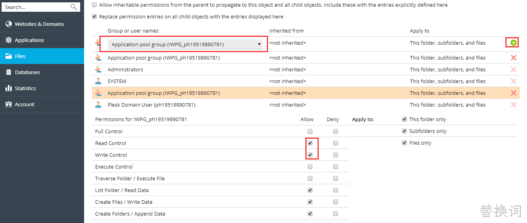Viewport: 527px width, 223px height.
Task: Tick Deny for Execute Control
Action: 336,167
